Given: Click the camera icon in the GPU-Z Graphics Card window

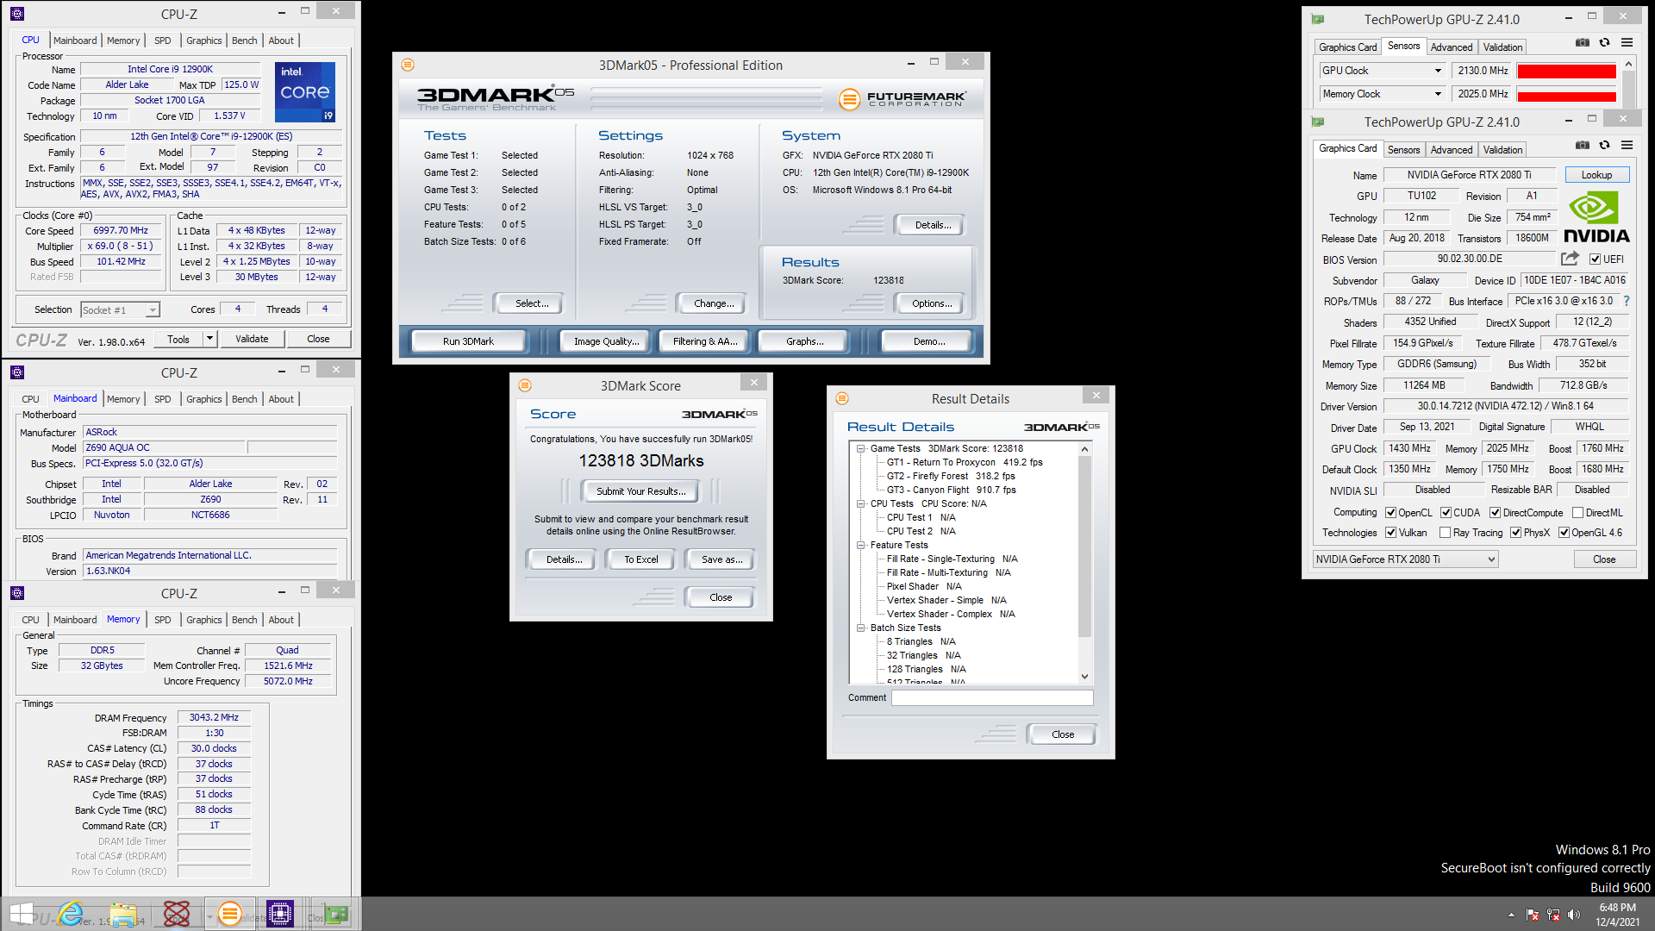Looking at the screenshot, I should point(1583,145).
